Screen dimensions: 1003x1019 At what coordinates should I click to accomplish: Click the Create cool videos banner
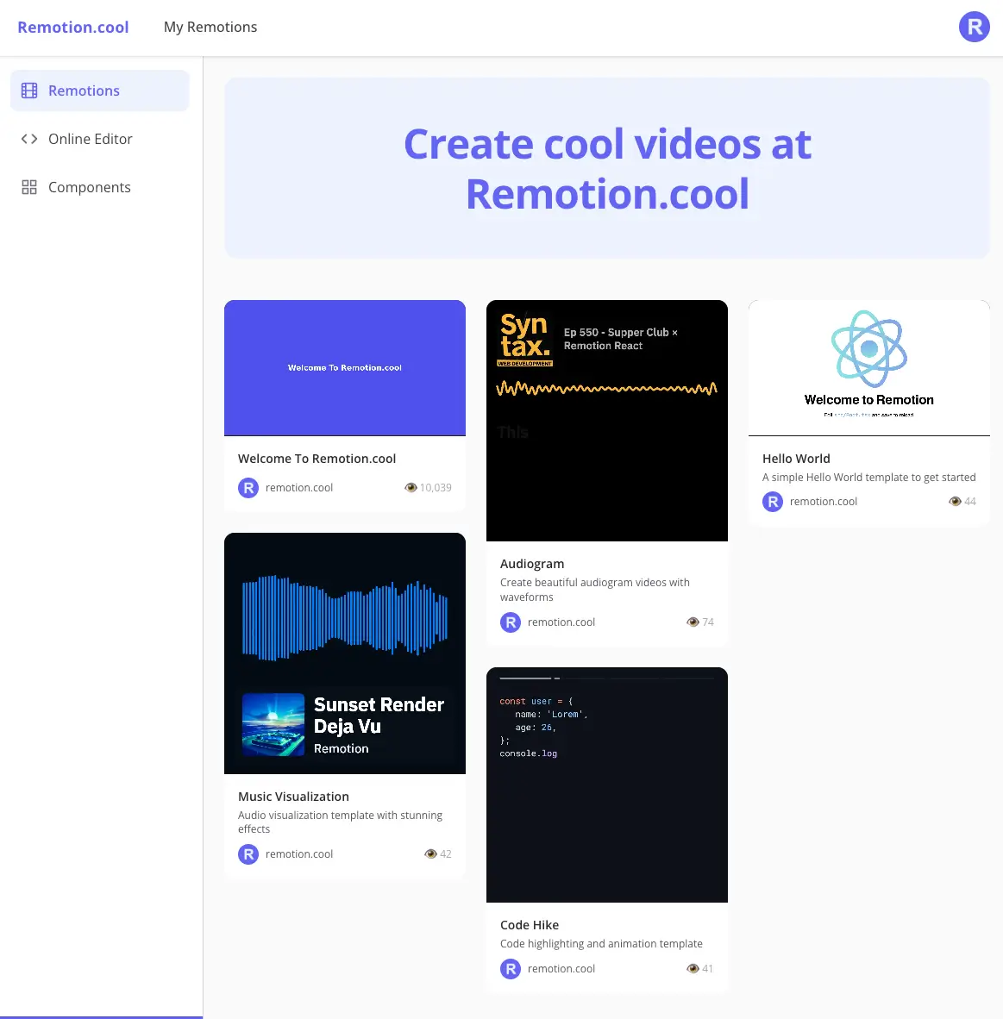tap(606, 167)
